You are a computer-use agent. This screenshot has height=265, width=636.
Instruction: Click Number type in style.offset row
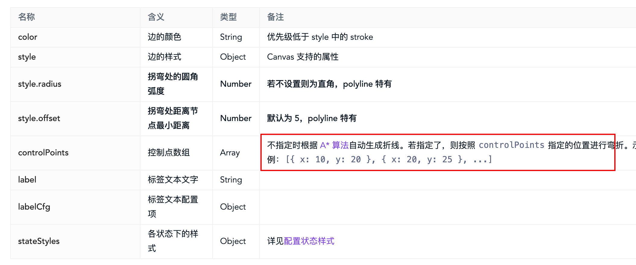click(x=236, y=118)
